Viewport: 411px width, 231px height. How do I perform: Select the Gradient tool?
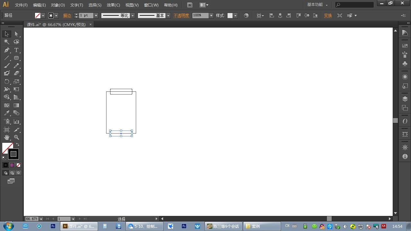(x=16, y=105)
